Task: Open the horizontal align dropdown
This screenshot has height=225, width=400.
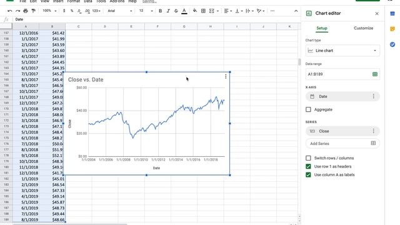Action: click(227, 11)
